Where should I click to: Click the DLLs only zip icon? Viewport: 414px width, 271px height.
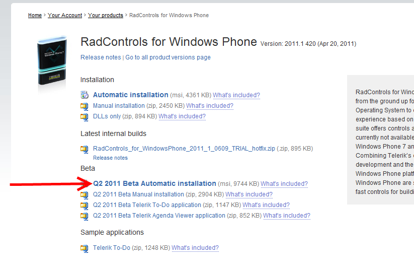pyautogui.click(x=85, y=117)
